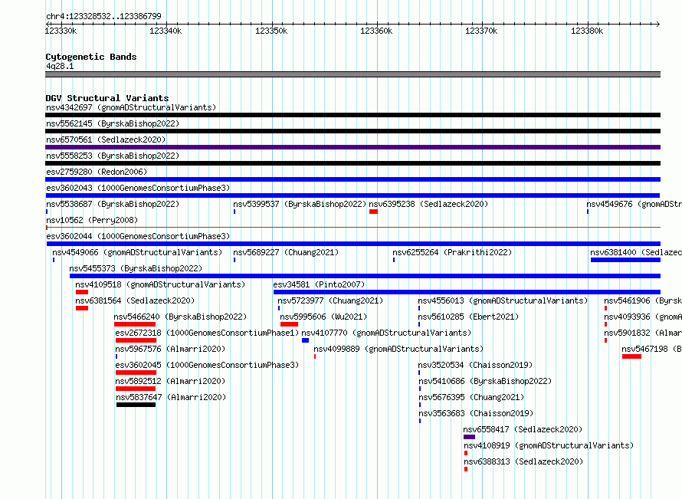Click the 123330k ruler tick label
682x499 pixels.
tap(61, 31)
